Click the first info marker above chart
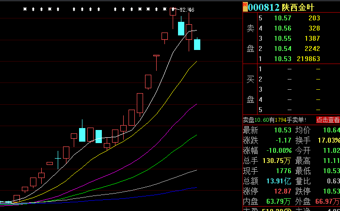This screenshot has height=211, width=340. click(x=25, y=9)
